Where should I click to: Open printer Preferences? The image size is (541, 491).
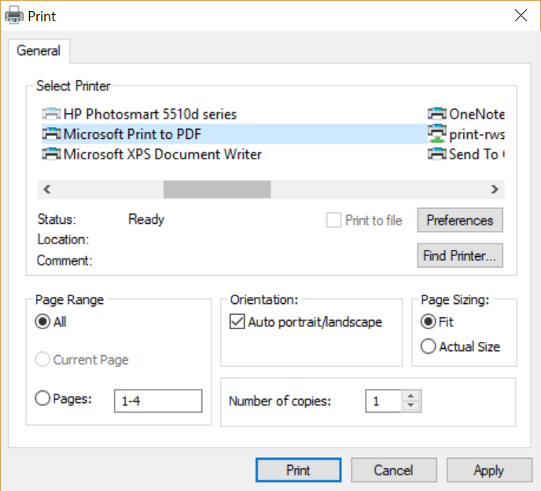(x=460, y=220)
